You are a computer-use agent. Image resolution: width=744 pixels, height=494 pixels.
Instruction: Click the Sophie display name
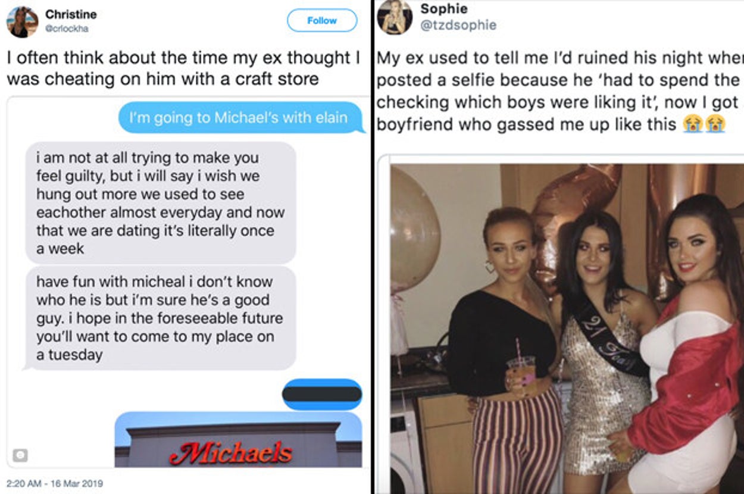tap(444, 9)
